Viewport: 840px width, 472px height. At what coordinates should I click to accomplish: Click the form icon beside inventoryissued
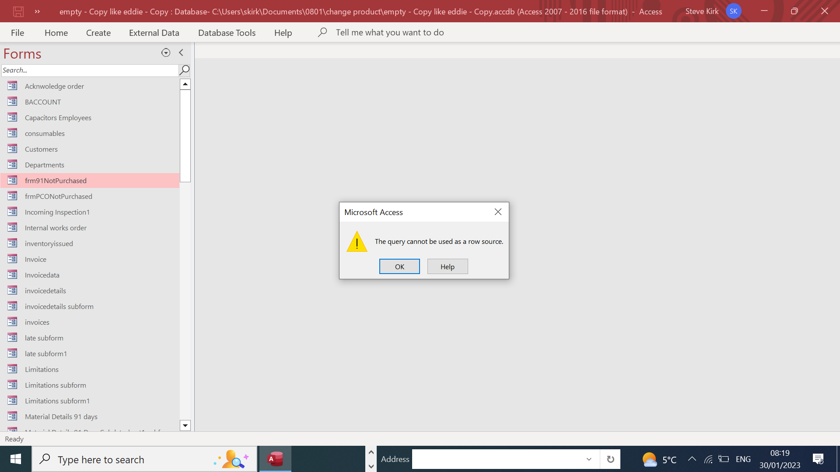pyautogui.click(x=12, y=243)
